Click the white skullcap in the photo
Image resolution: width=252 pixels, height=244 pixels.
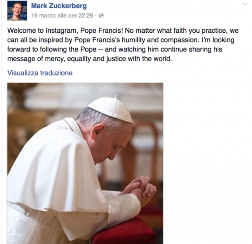point(111,109)
